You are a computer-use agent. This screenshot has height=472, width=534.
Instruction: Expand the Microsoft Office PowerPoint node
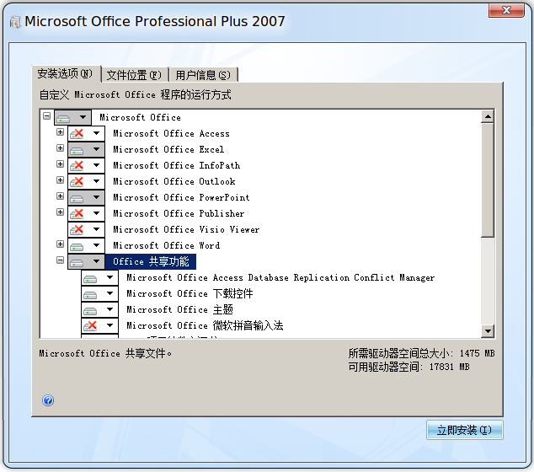click(61, 196)
